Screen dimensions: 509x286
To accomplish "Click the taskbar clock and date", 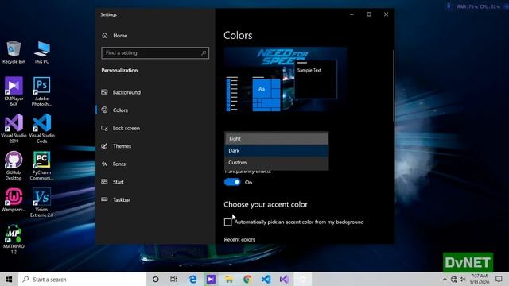I will click(479, 279).
